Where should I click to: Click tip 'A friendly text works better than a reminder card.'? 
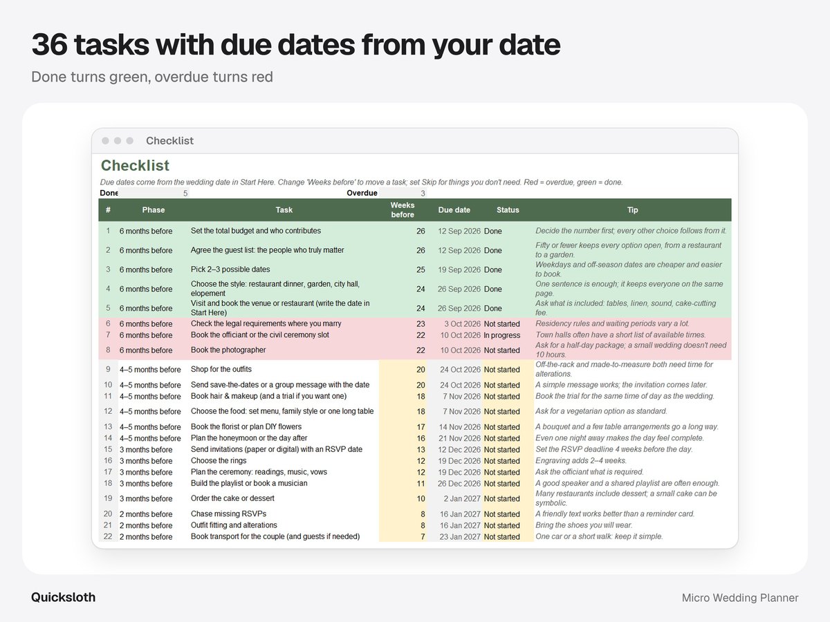[x=616, y=514]
